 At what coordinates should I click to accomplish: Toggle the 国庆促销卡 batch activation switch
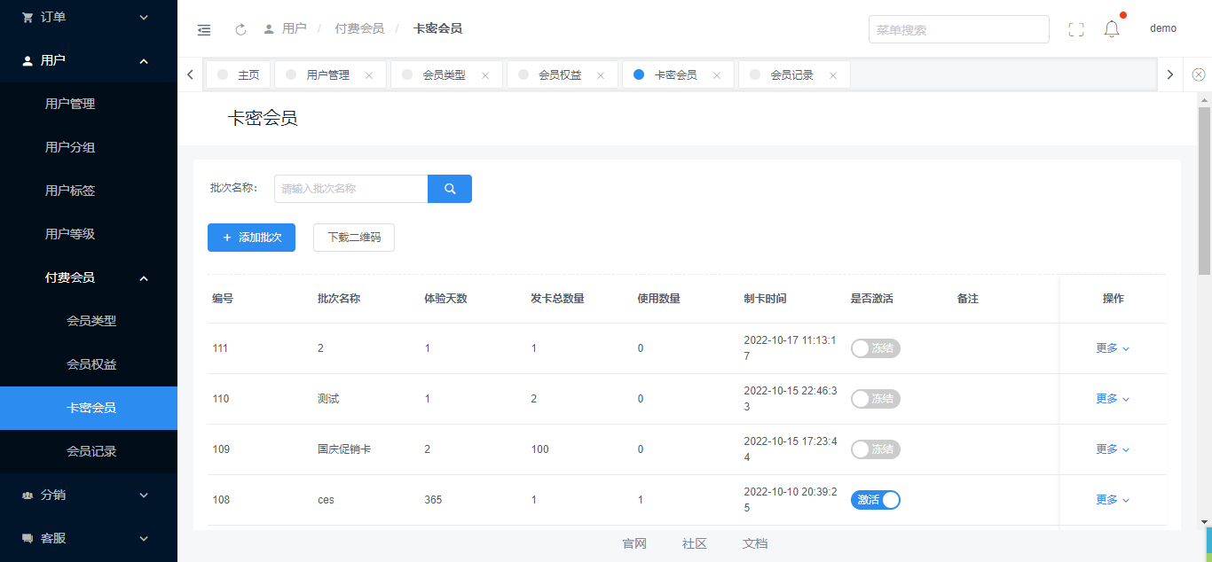pyautogui.click(x=875, y=449)
